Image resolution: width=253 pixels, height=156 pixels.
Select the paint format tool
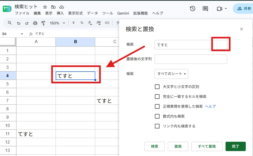click(43, 23)
